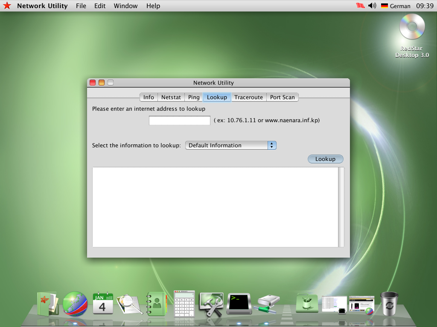Switch to the Port Scan tab

(283, 97)
